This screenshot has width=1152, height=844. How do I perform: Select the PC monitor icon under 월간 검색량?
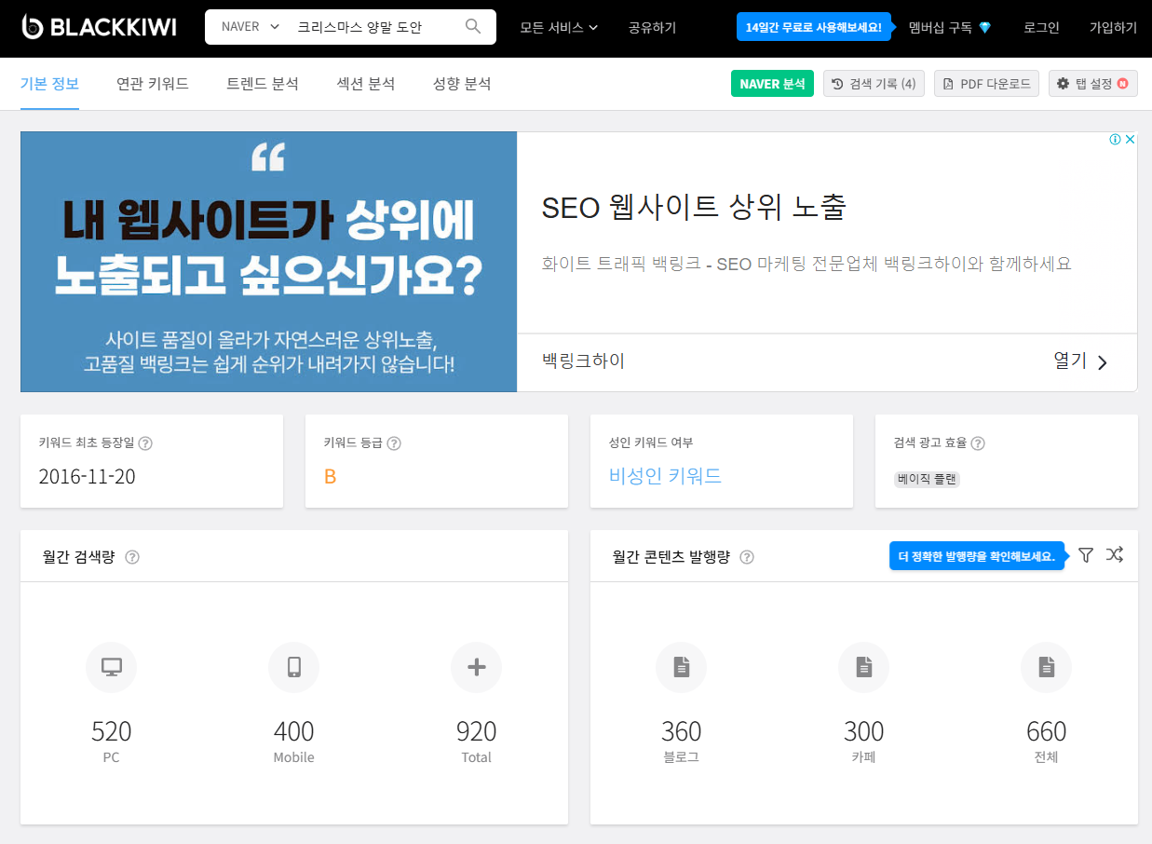pos(111,667)
